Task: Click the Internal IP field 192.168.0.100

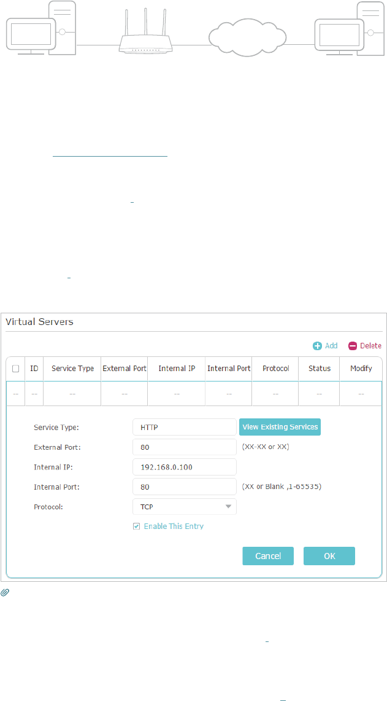Action: [185, 467]
